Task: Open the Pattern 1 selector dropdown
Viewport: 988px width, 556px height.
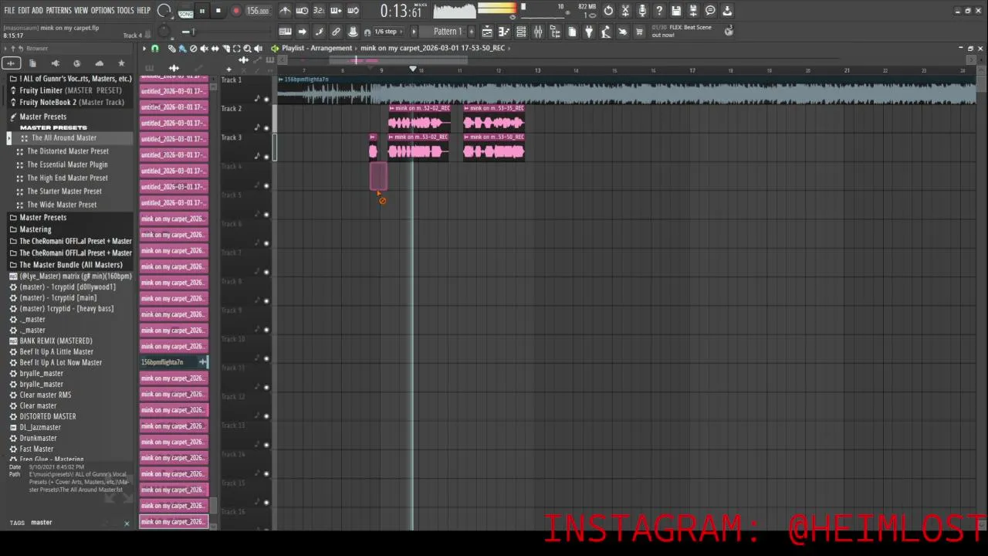Action: coord(447,32)
